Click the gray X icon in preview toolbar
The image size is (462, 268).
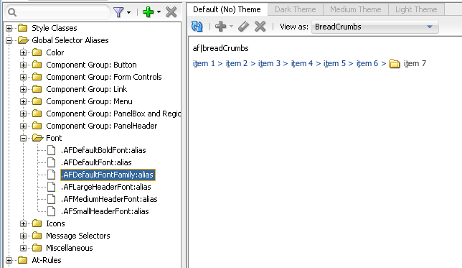click(x=260, y=27)
